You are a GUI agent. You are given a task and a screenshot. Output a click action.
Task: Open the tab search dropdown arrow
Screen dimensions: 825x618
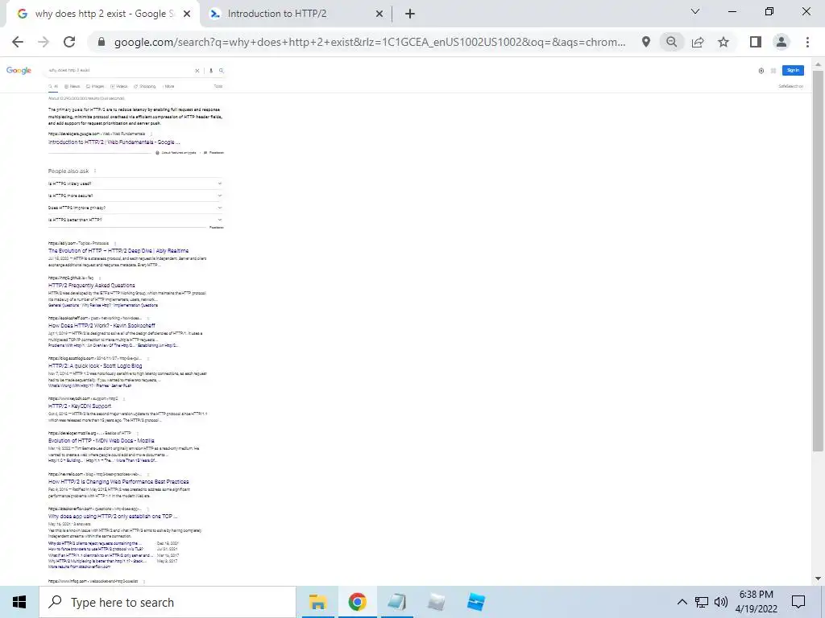click(695, 11)
